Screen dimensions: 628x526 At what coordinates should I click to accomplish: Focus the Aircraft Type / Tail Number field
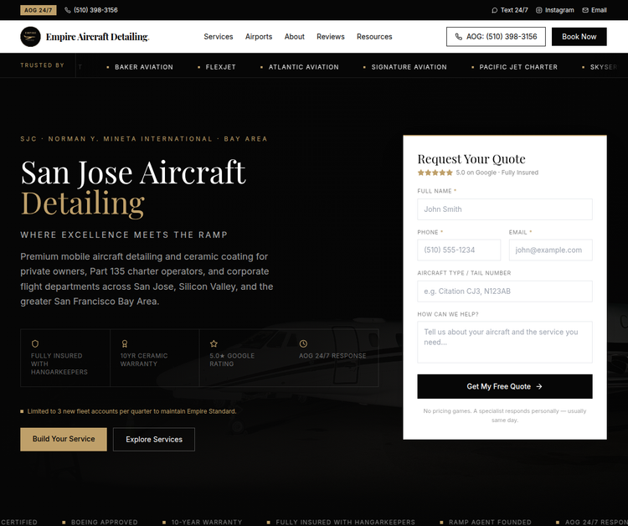[x=505, y=291]
